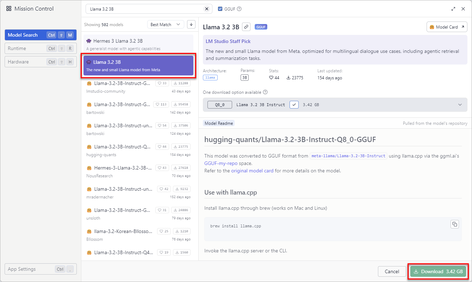Image resolution: width=472 pixels, height=282 pixels.
Task: Copy the brew install command with the clipboard icon
Action: 454,224
